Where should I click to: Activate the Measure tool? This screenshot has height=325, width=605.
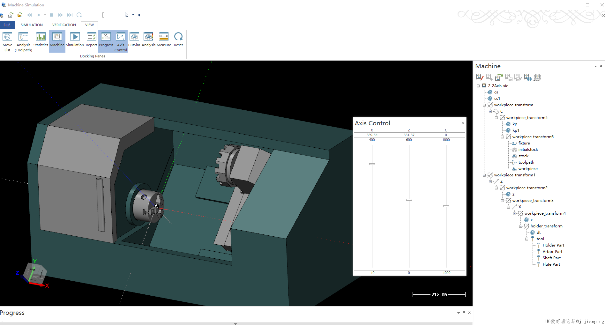coord(164,40)
